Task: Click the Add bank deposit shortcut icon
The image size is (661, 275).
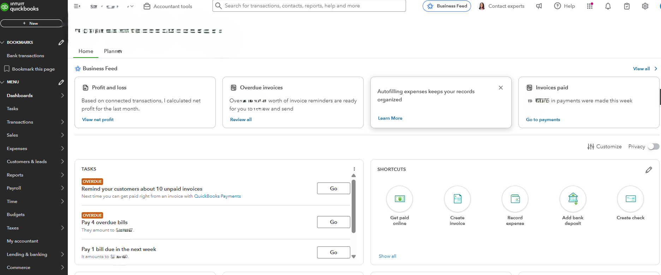Action: click(573, 199)
